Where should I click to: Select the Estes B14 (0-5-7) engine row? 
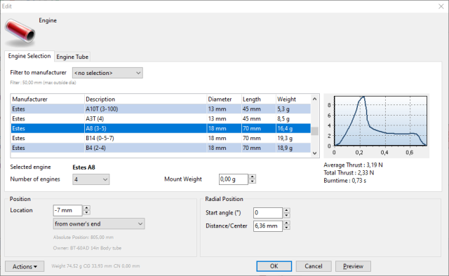(161, 138)
